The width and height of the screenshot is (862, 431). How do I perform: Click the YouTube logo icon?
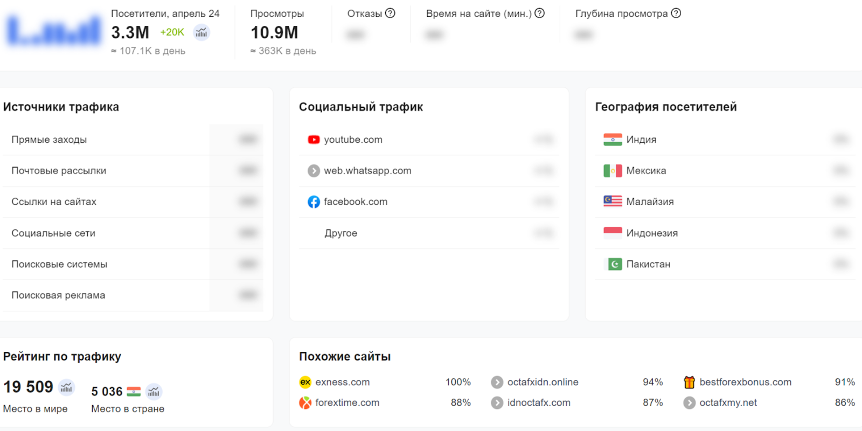[314, 140]
